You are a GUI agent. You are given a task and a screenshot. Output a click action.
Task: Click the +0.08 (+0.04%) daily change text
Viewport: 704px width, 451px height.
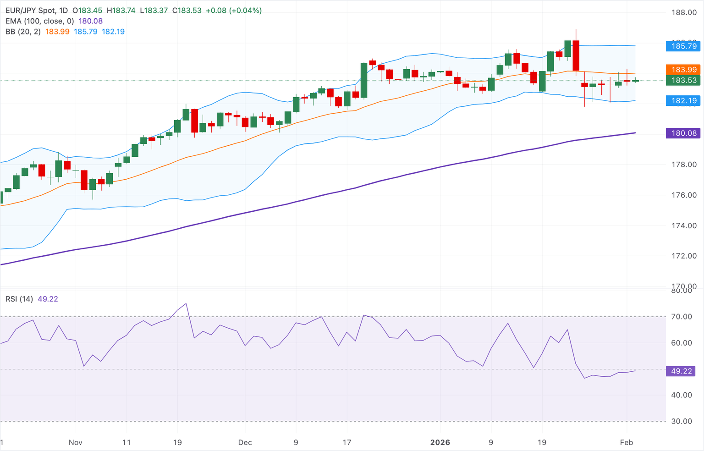235,10
